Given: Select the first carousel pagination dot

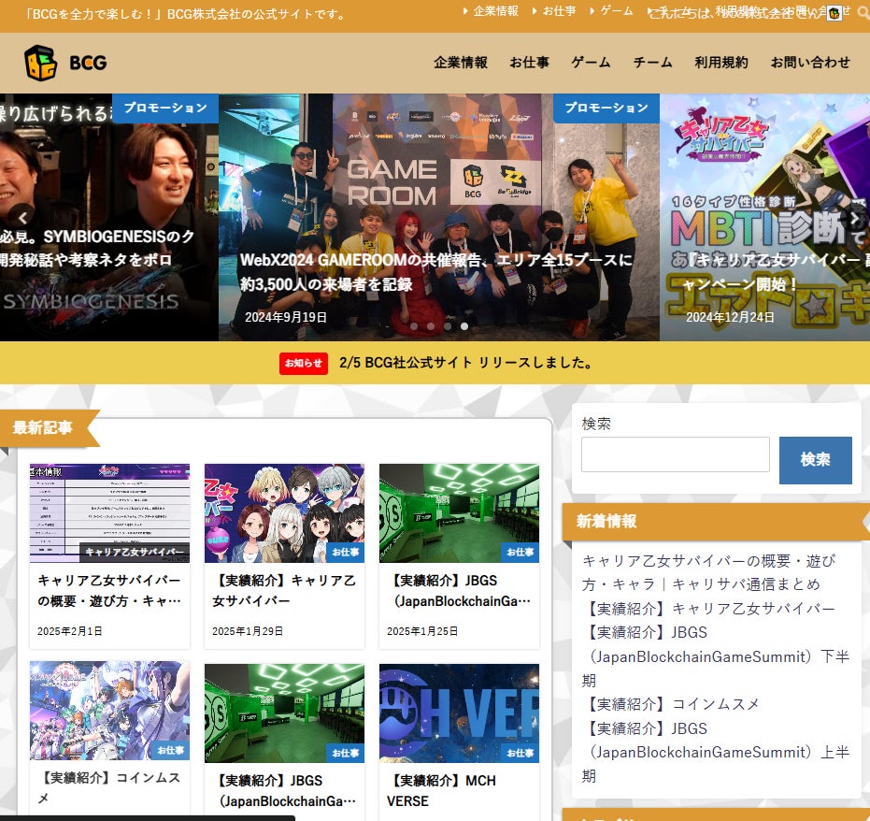Looking at the screenshot, I should pos(414,326).
